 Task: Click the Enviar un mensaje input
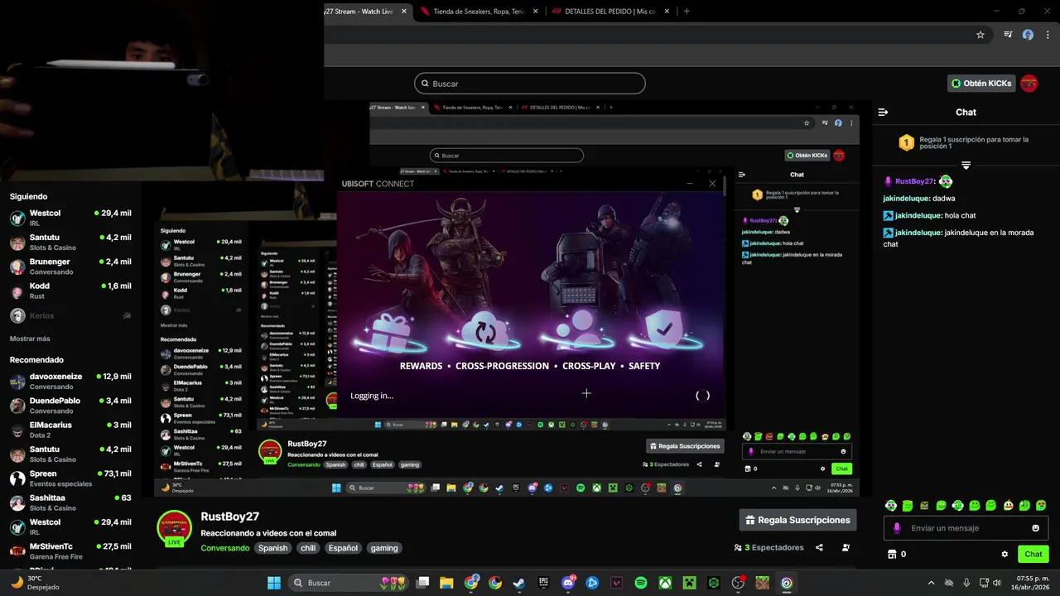(966, 528)
